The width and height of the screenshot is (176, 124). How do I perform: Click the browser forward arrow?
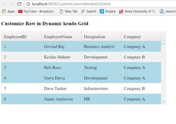pos(11,4)
